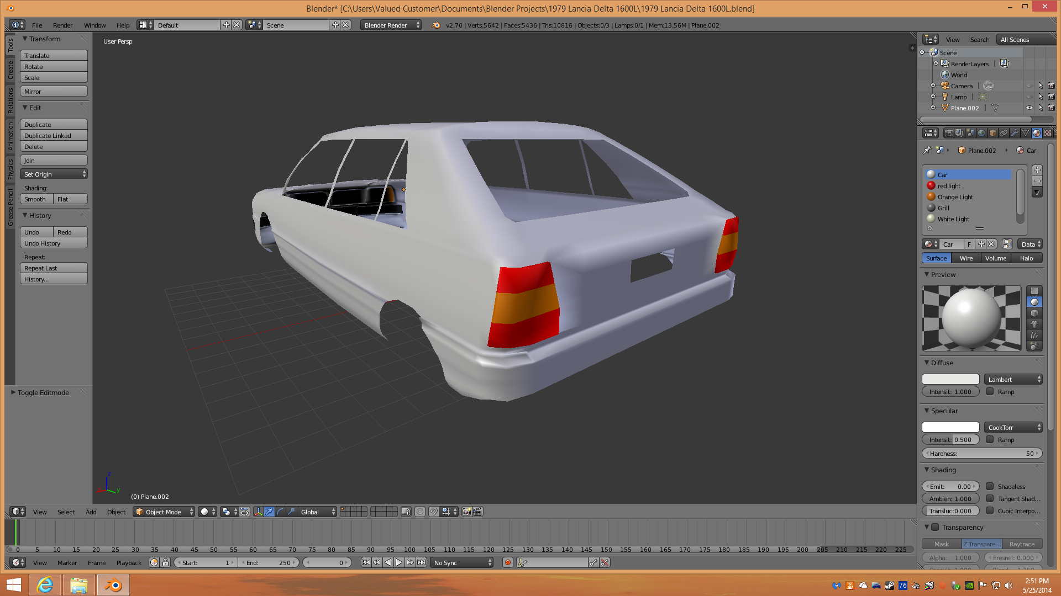Viewport: 1061px width, 596px height.
Task: Open the Texture properties tab
Action: coord(1048,133)
